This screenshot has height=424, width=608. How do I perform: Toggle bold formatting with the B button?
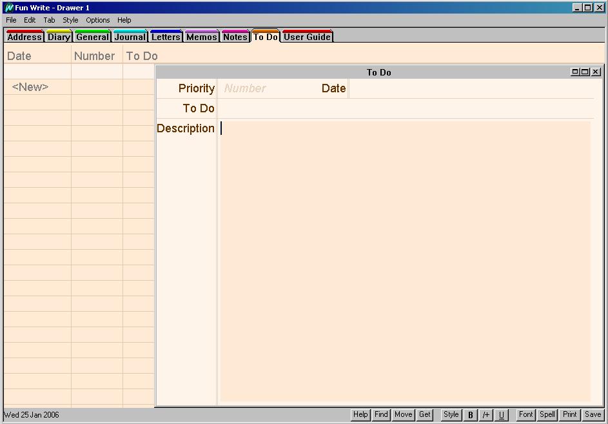[471, 415]
